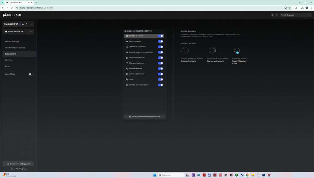Open Paramètres de l'appareil settings

pos(18,164)
